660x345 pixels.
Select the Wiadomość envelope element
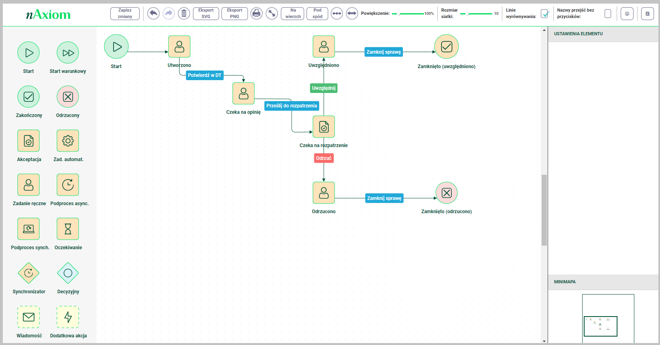click(x=28, y=317)
